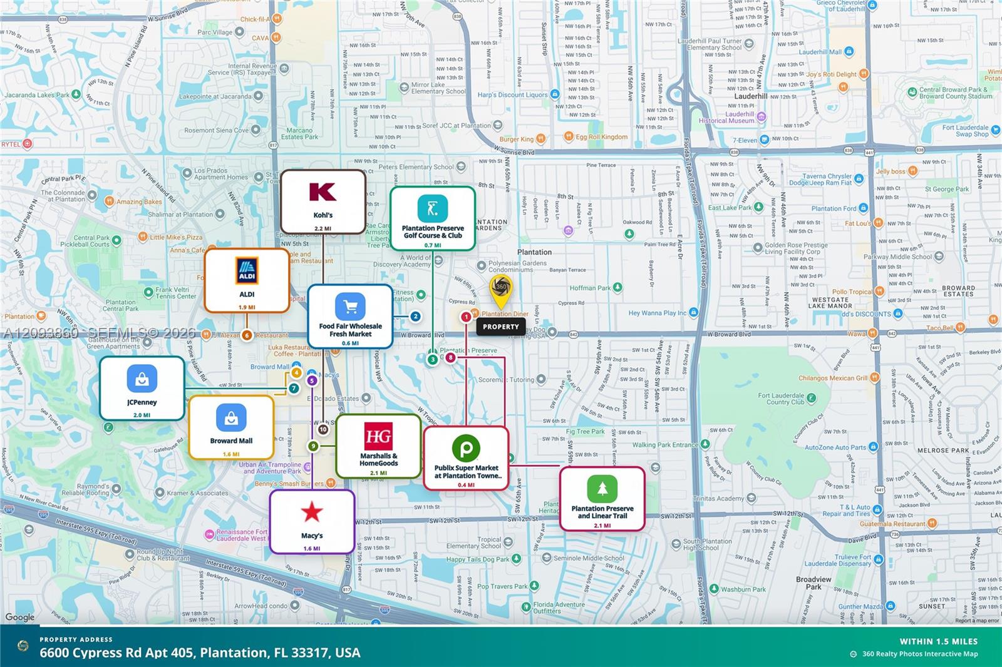1002x667 pixels.
Task: Click the Burger King restaurant icon
Action: tap(540, 139)
